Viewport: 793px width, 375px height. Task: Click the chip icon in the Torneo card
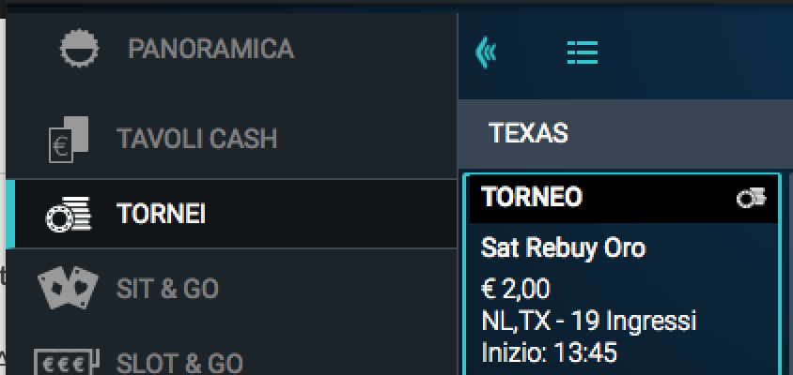(751, 198)
